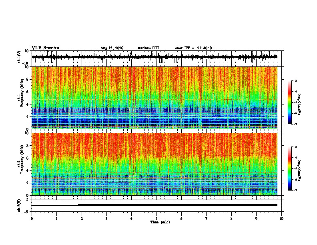Click the ch.3 voltage trace line
The image size is (317, 245).
point(154,205)
